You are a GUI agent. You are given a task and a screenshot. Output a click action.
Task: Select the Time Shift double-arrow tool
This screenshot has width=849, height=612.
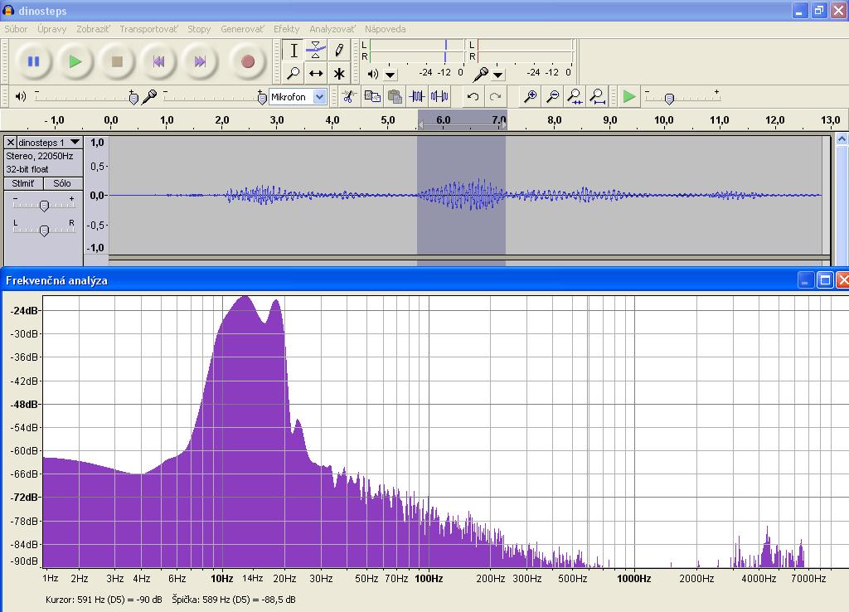(x=316, y=73)
